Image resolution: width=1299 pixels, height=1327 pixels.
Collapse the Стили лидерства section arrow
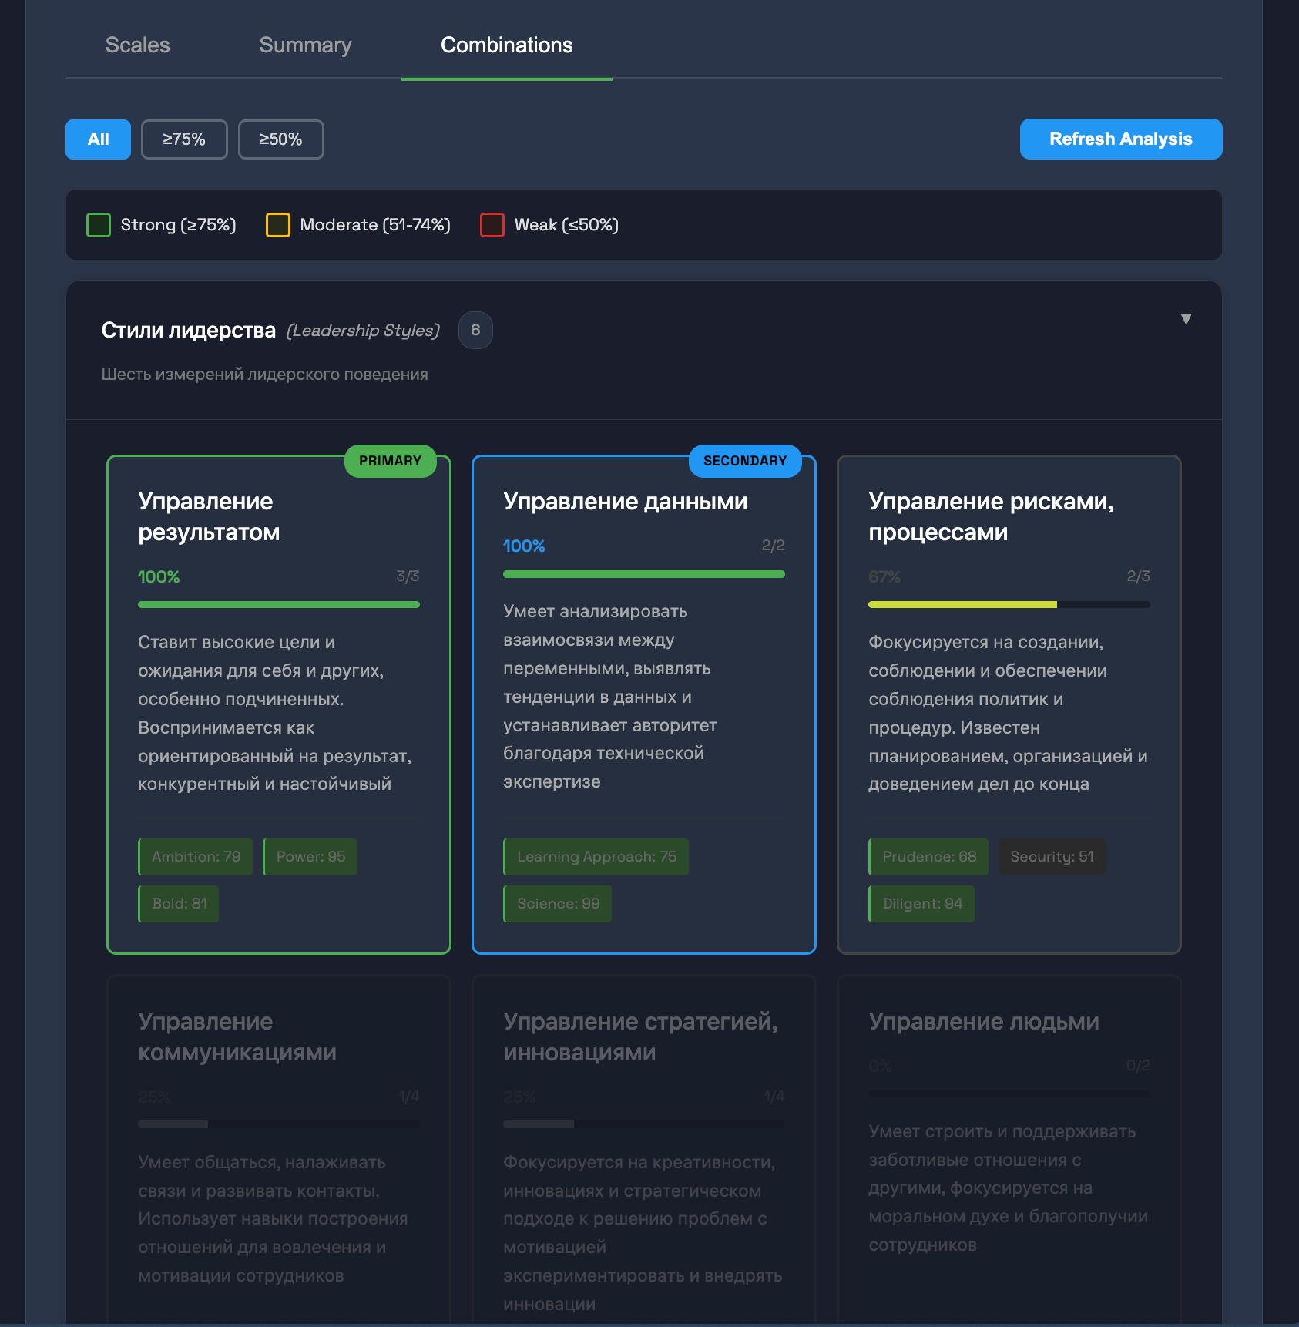[x=1186, y=319]
